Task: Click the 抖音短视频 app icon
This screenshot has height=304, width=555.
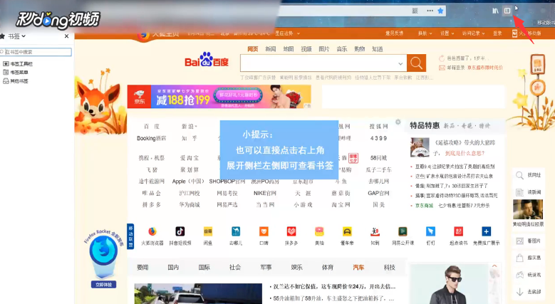Action: (180, 231)
